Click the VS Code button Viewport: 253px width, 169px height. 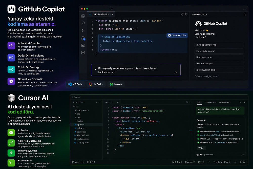tap(75, 84)
